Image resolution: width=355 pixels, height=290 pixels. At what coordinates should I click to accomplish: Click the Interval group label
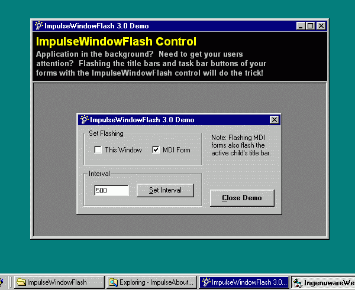click(x=99, y=174)
